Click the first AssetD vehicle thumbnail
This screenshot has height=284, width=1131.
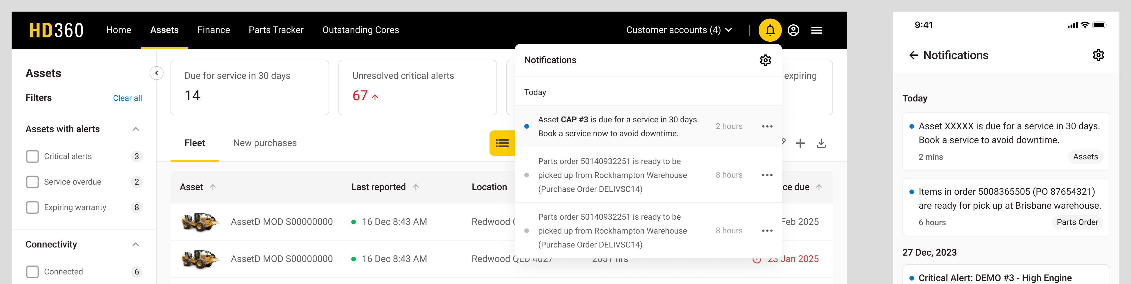coord(200,222)
